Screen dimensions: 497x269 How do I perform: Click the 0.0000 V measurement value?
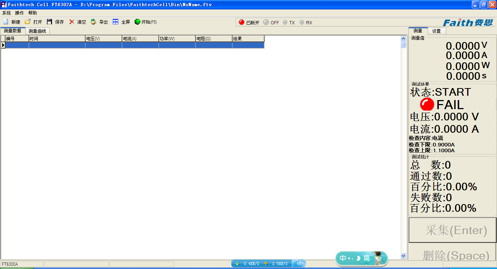(x=467, y=46)
